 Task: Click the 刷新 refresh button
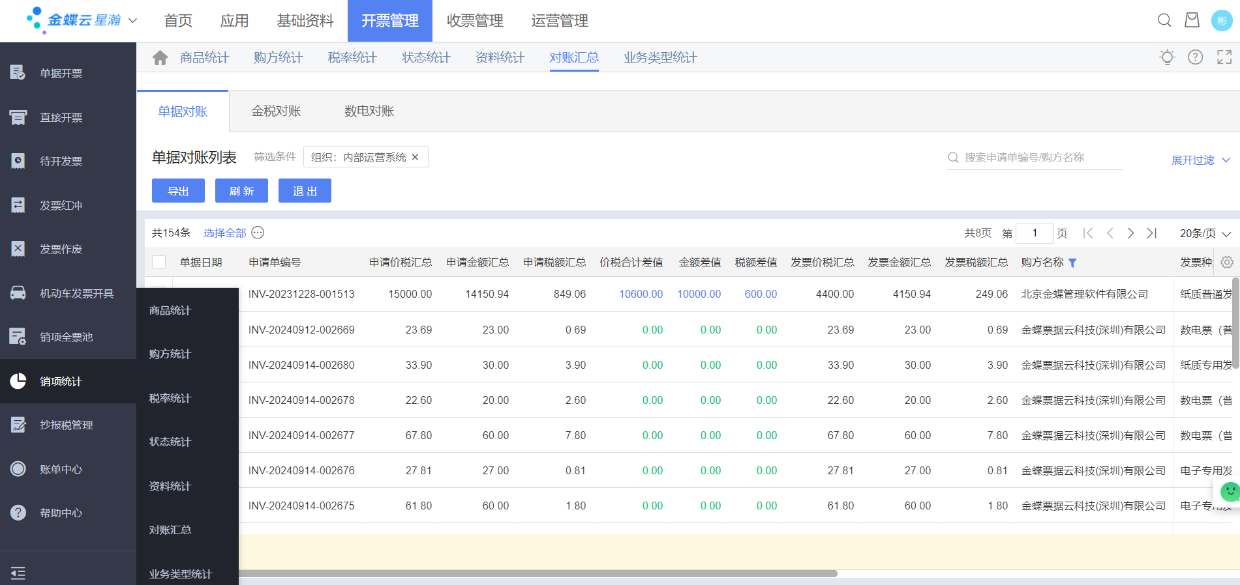(x=241, y=191)
